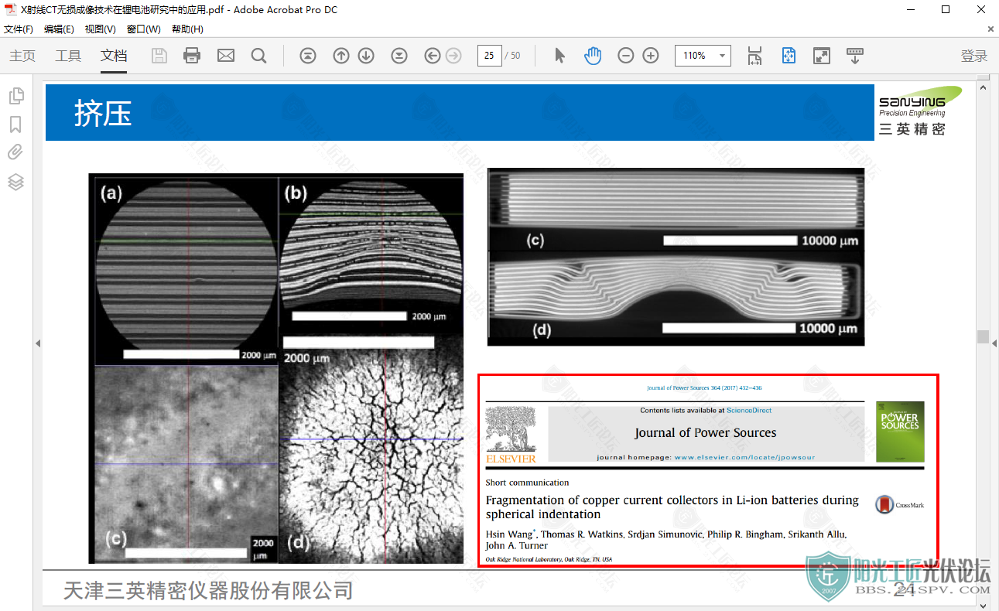
Task: Go to next view arrow
Action: (453, 56)
